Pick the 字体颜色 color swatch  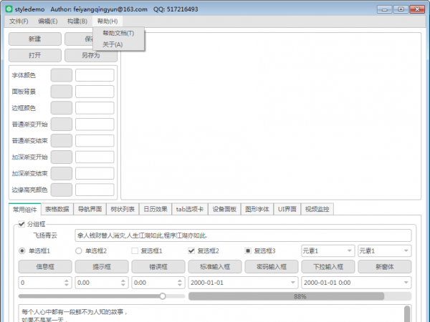tap(62, 75)
